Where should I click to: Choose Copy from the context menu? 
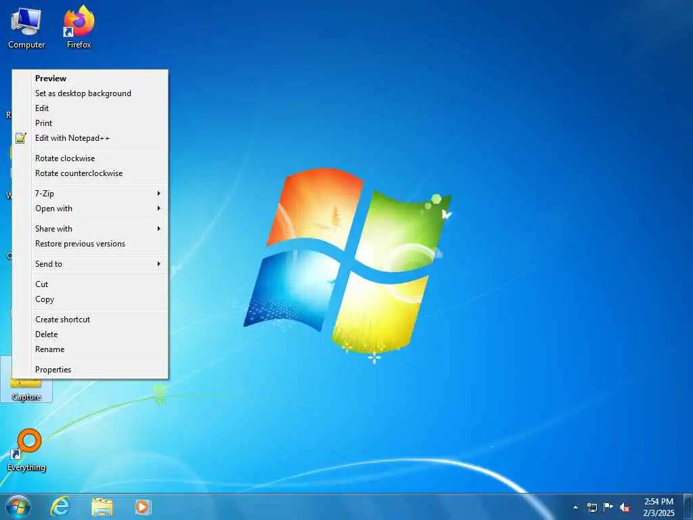click(x=90, y=299)
